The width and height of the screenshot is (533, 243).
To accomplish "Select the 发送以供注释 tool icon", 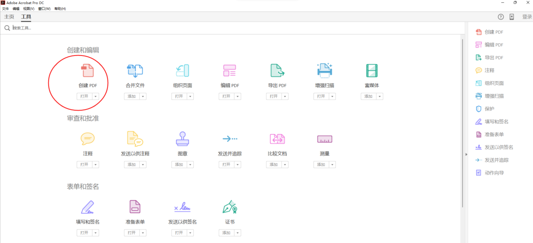I will pyautogui.click(x=135, y=139).
